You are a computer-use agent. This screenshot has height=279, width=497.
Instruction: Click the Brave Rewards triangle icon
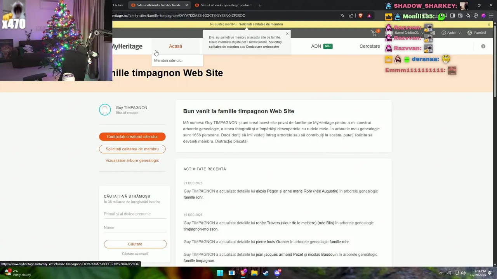(369, 15)
